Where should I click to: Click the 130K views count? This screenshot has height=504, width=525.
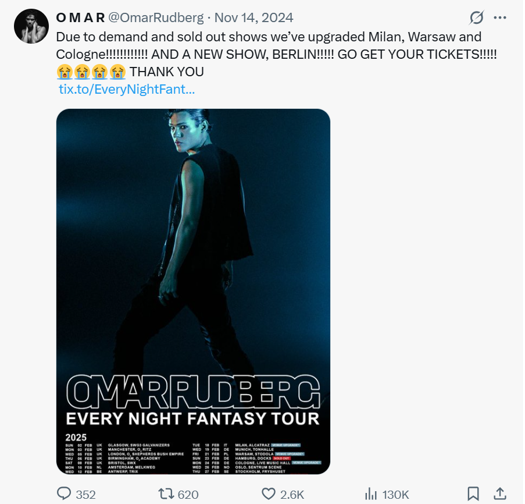click(x=395, y=495)
